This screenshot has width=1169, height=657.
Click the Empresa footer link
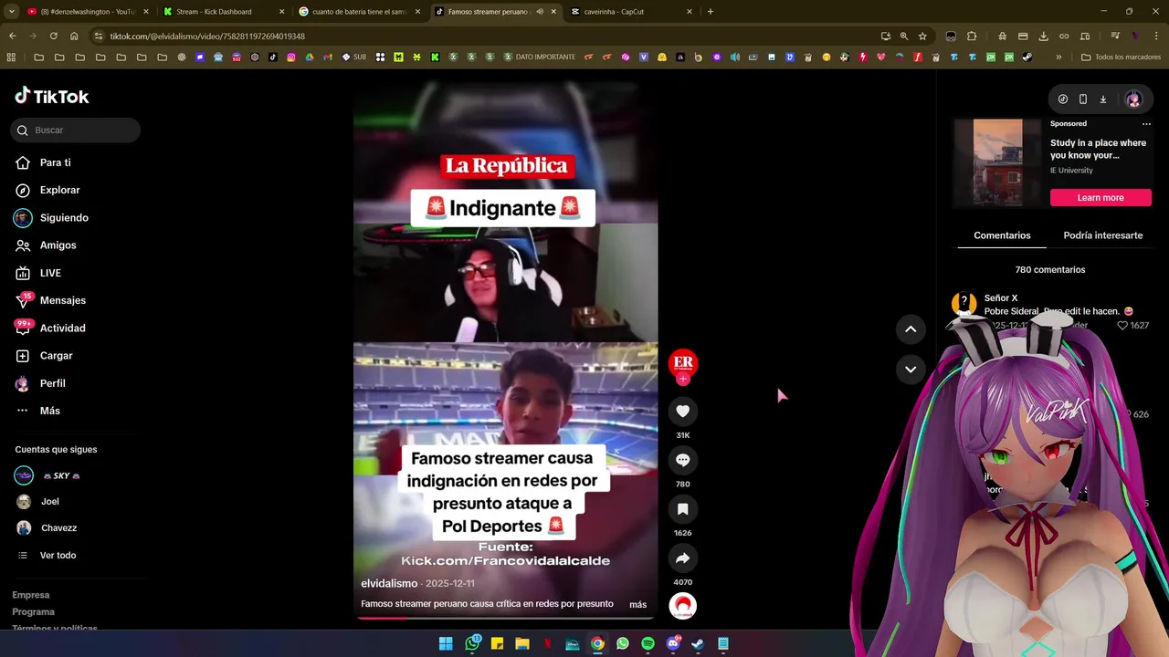tap(31, 595)
